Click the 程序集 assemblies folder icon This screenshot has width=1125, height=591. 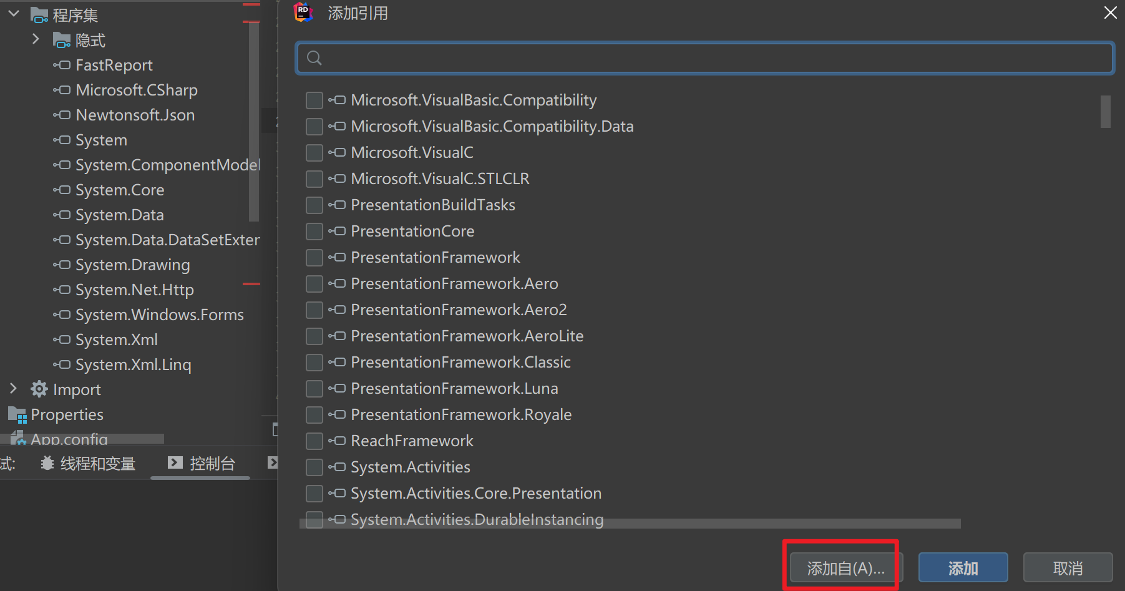39,15
